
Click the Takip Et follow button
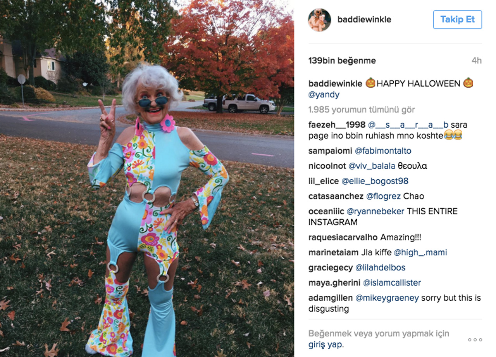[x=457, y=20]
